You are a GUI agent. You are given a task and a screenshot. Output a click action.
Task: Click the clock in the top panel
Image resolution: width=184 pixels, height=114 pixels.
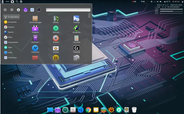(176, 2)
